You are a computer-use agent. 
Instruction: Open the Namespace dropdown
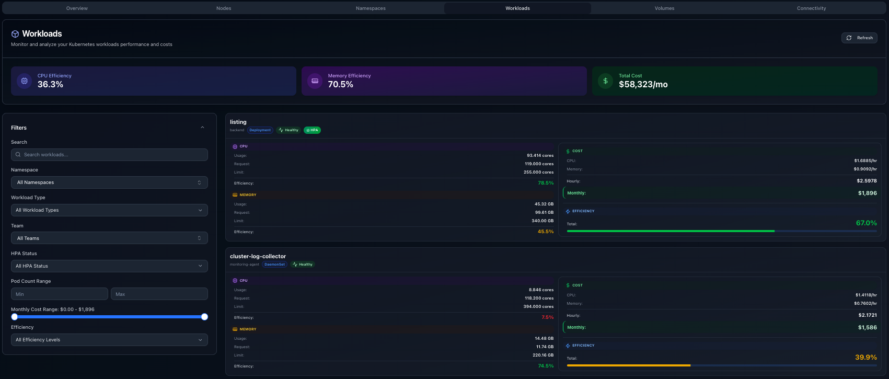click(x=109, y=182)
